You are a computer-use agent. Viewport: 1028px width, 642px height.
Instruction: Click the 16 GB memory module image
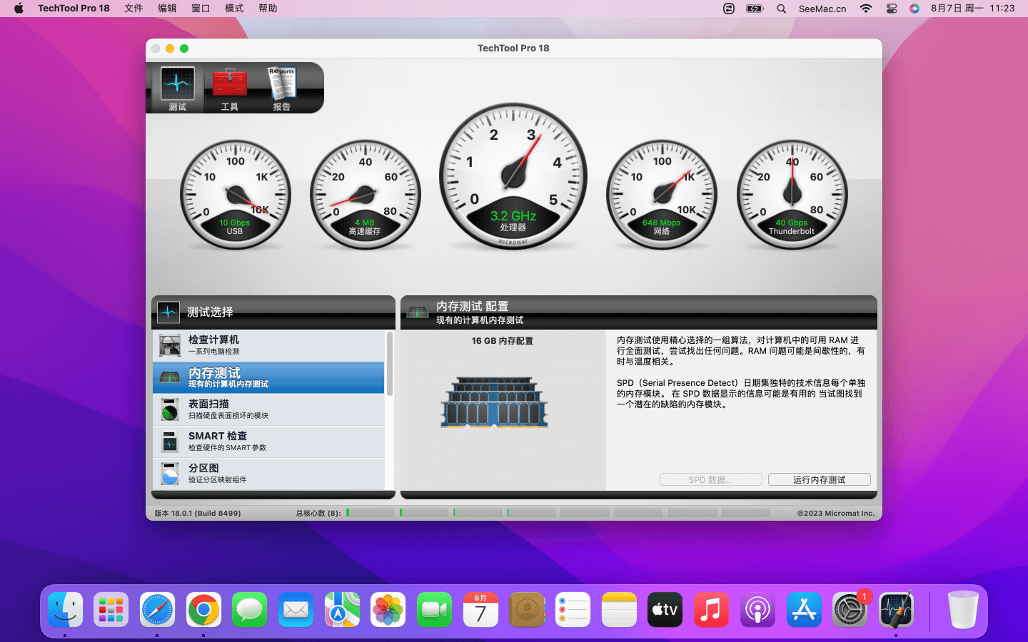494,402
